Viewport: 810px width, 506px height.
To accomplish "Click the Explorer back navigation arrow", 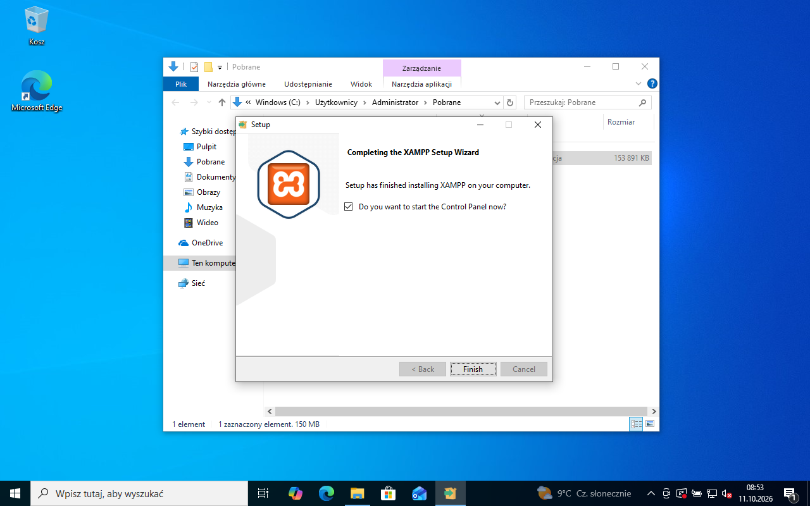I will (x=175, y=102).
